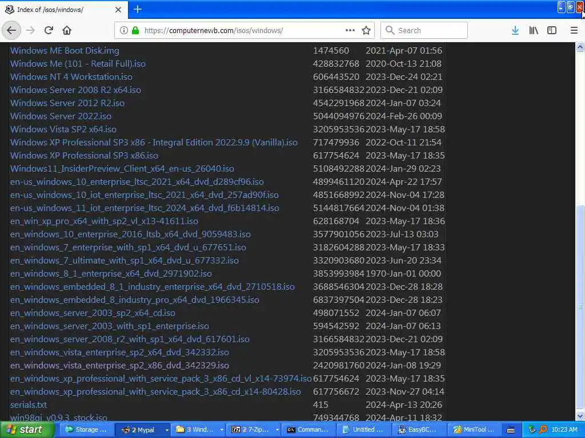
Task: Click Windows XP Professional SP3 x86.iso
Action: tap(84, 155)
